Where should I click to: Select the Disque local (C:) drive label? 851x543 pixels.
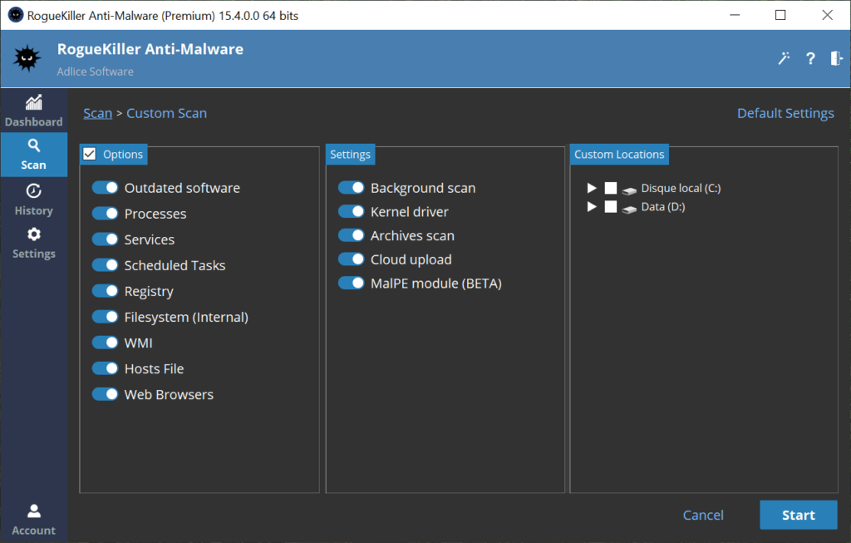click(x=681, y=189)
